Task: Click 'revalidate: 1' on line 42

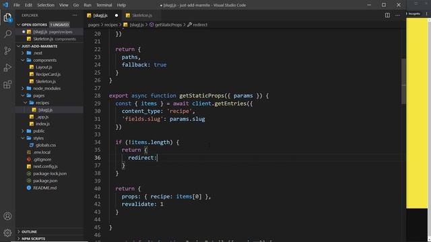Action: [142, 204]
